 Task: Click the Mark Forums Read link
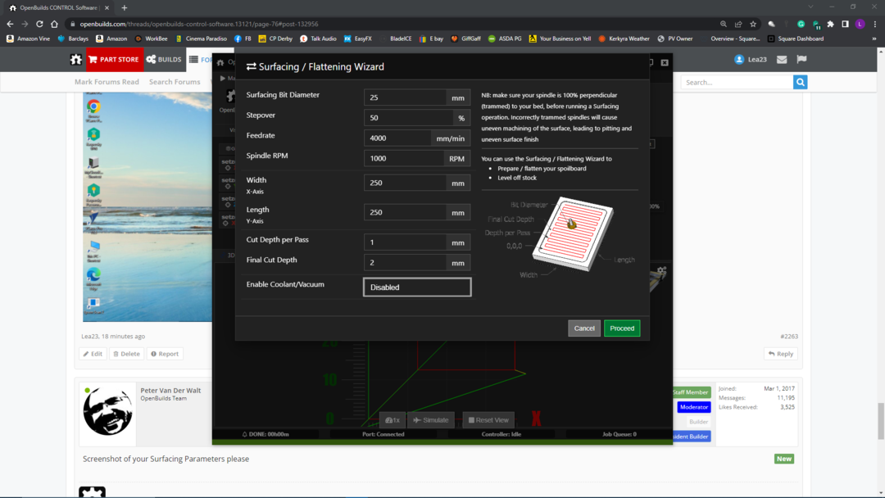[x=107, y=82]
